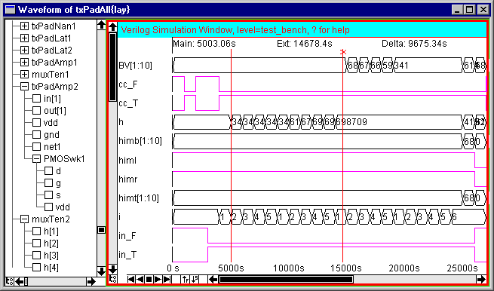Click the waveform signal list scroll-down arrow
The image size is (494, 291).
(113, 269)
